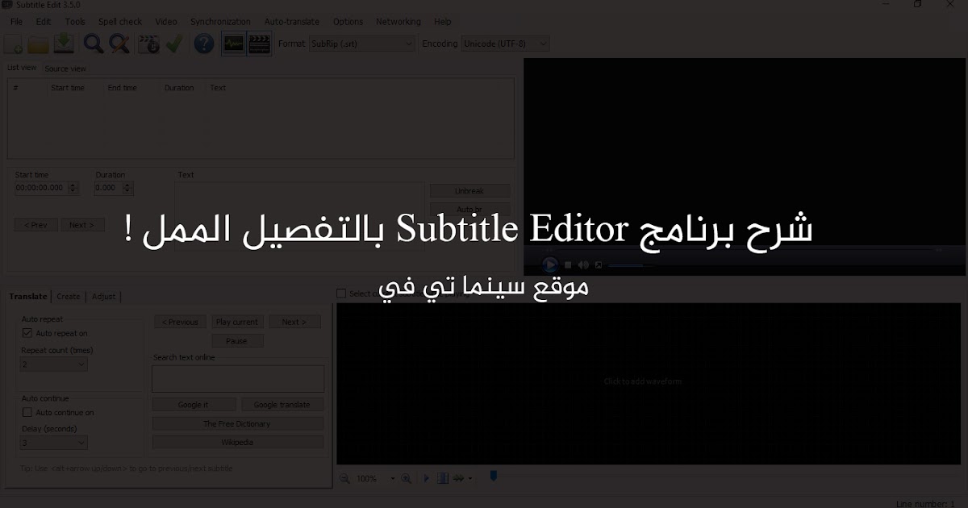The image size is (968, 508).
Task: Click the Wikipedia button
Action: point(237,443)
